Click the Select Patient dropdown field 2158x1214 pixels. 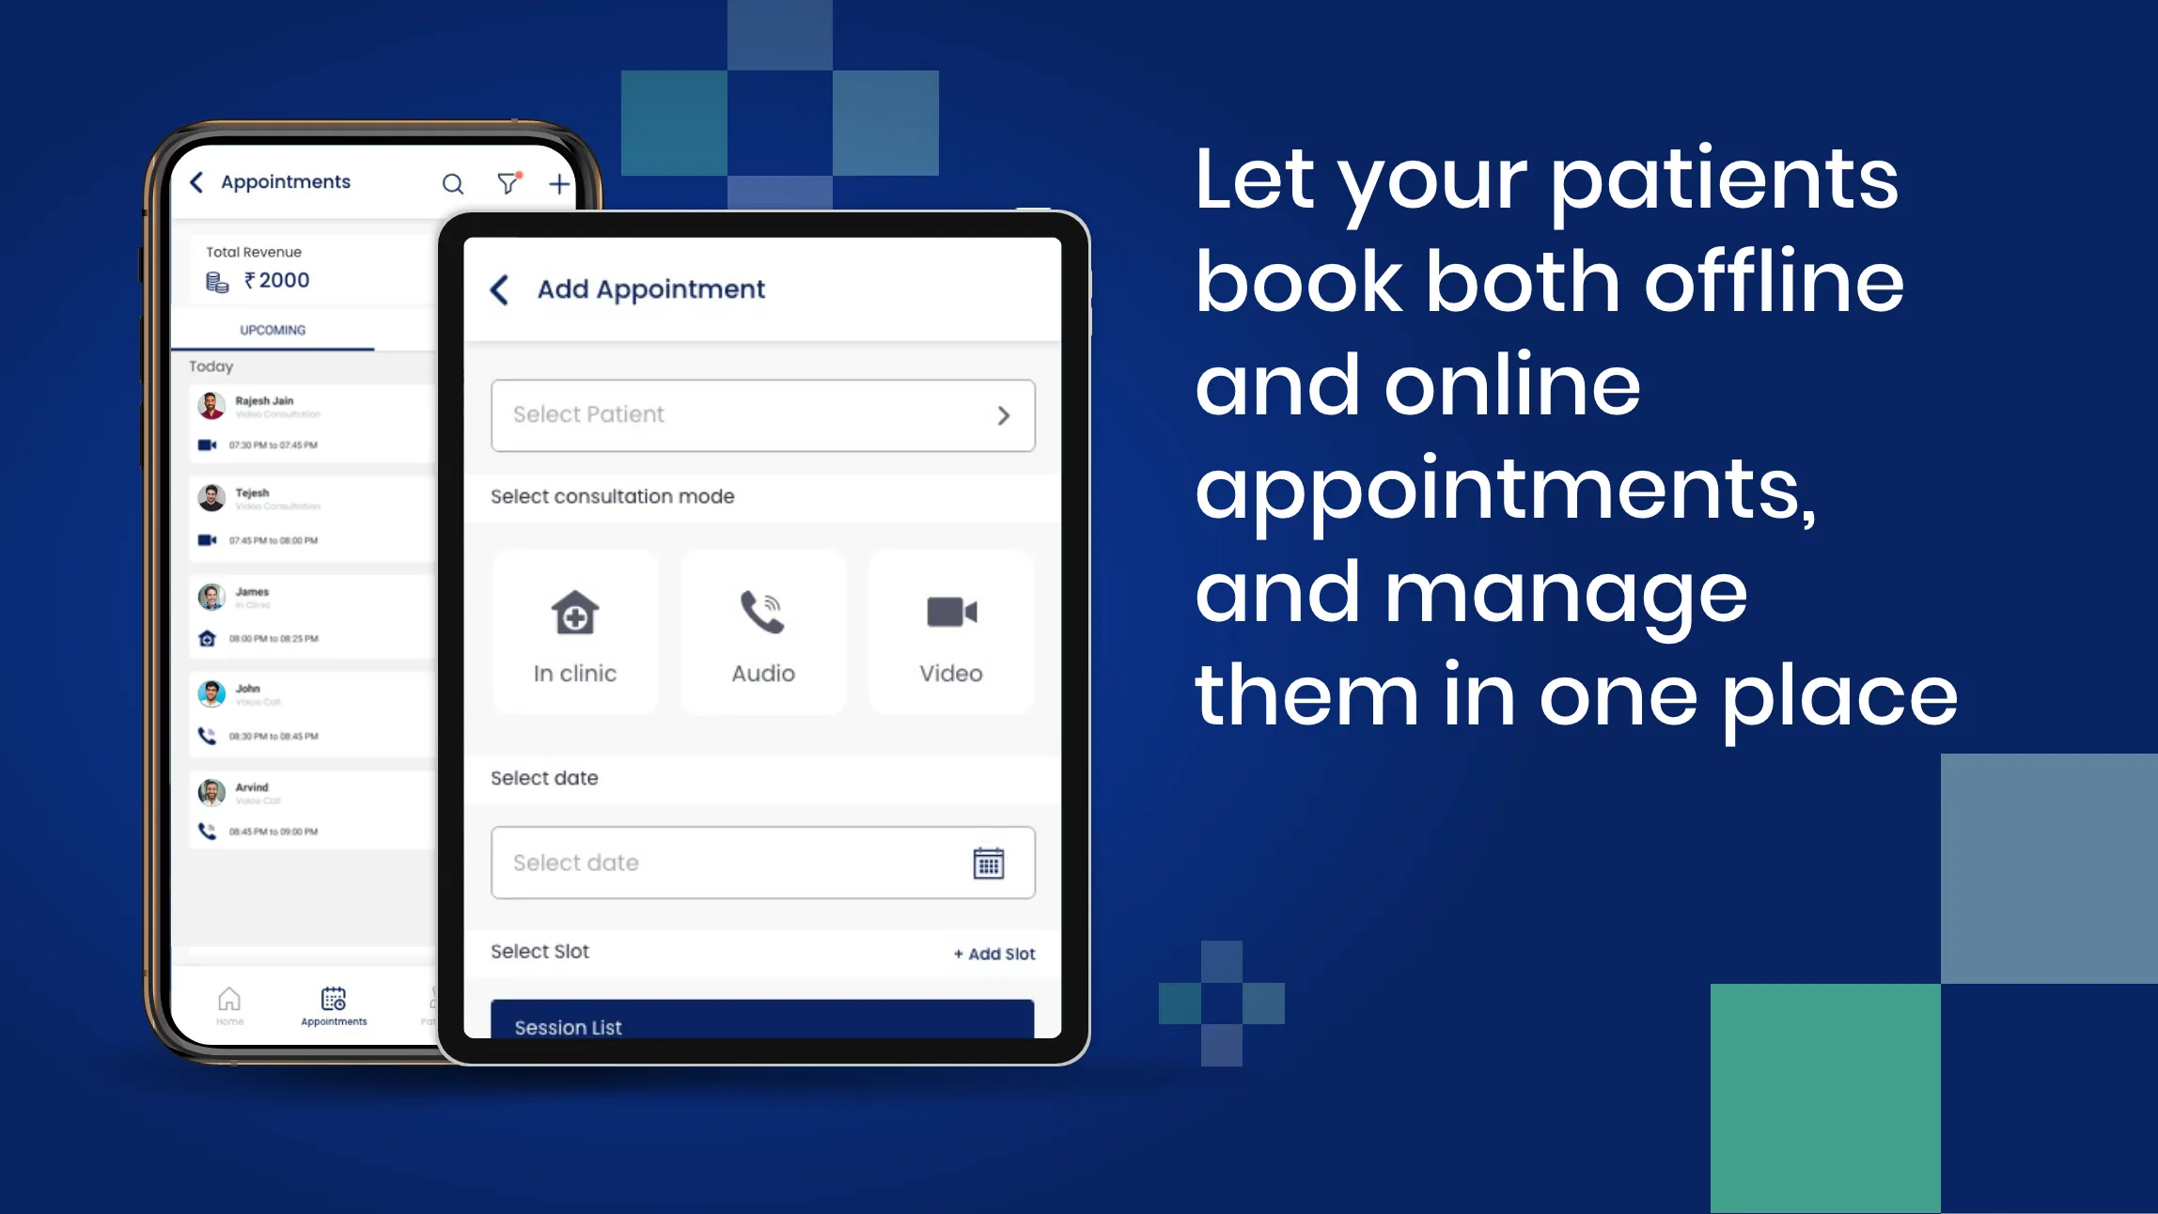[x=762, y=415]
